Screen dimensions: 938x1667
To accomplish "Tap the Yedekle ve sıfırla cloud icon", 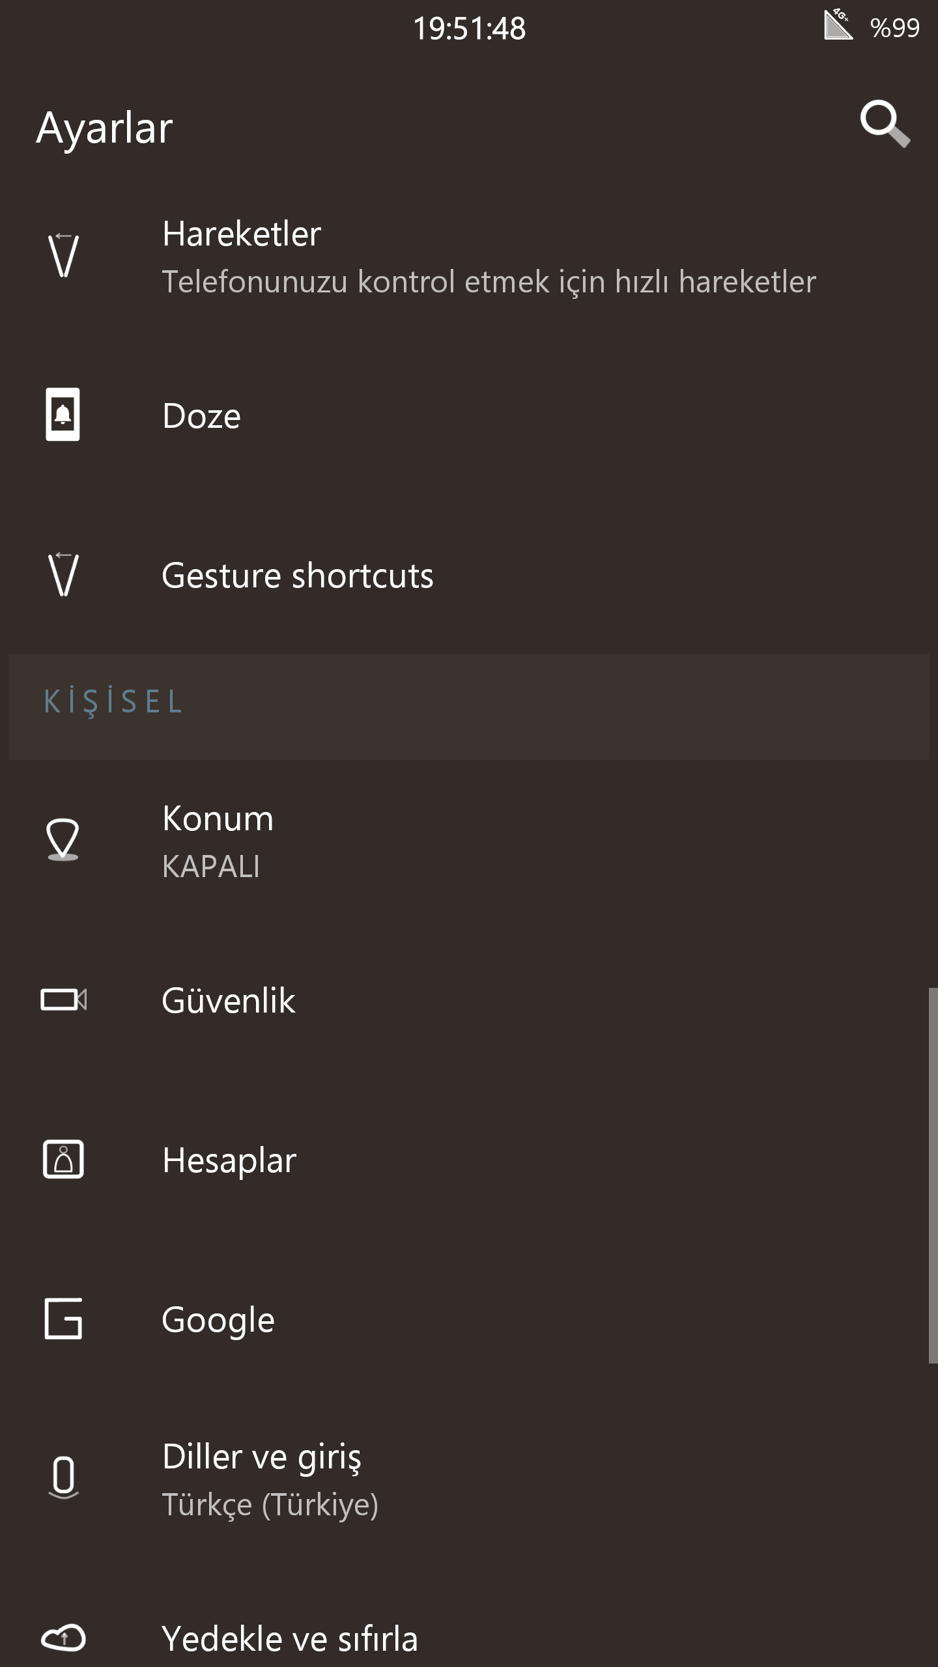I will tap(63, 1638).
